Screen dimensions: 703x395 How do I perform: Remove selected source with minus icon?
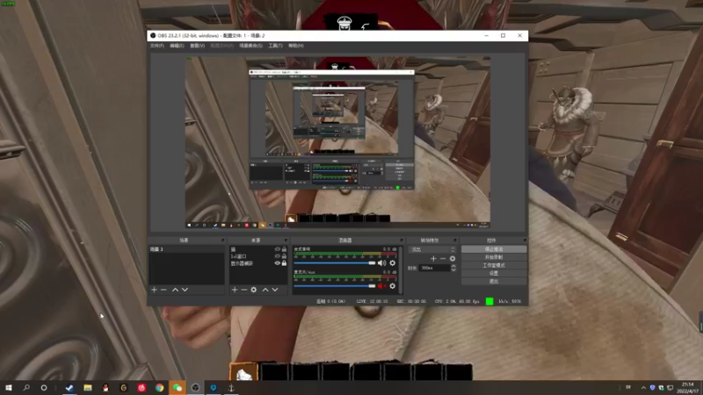tap(244, 290)
